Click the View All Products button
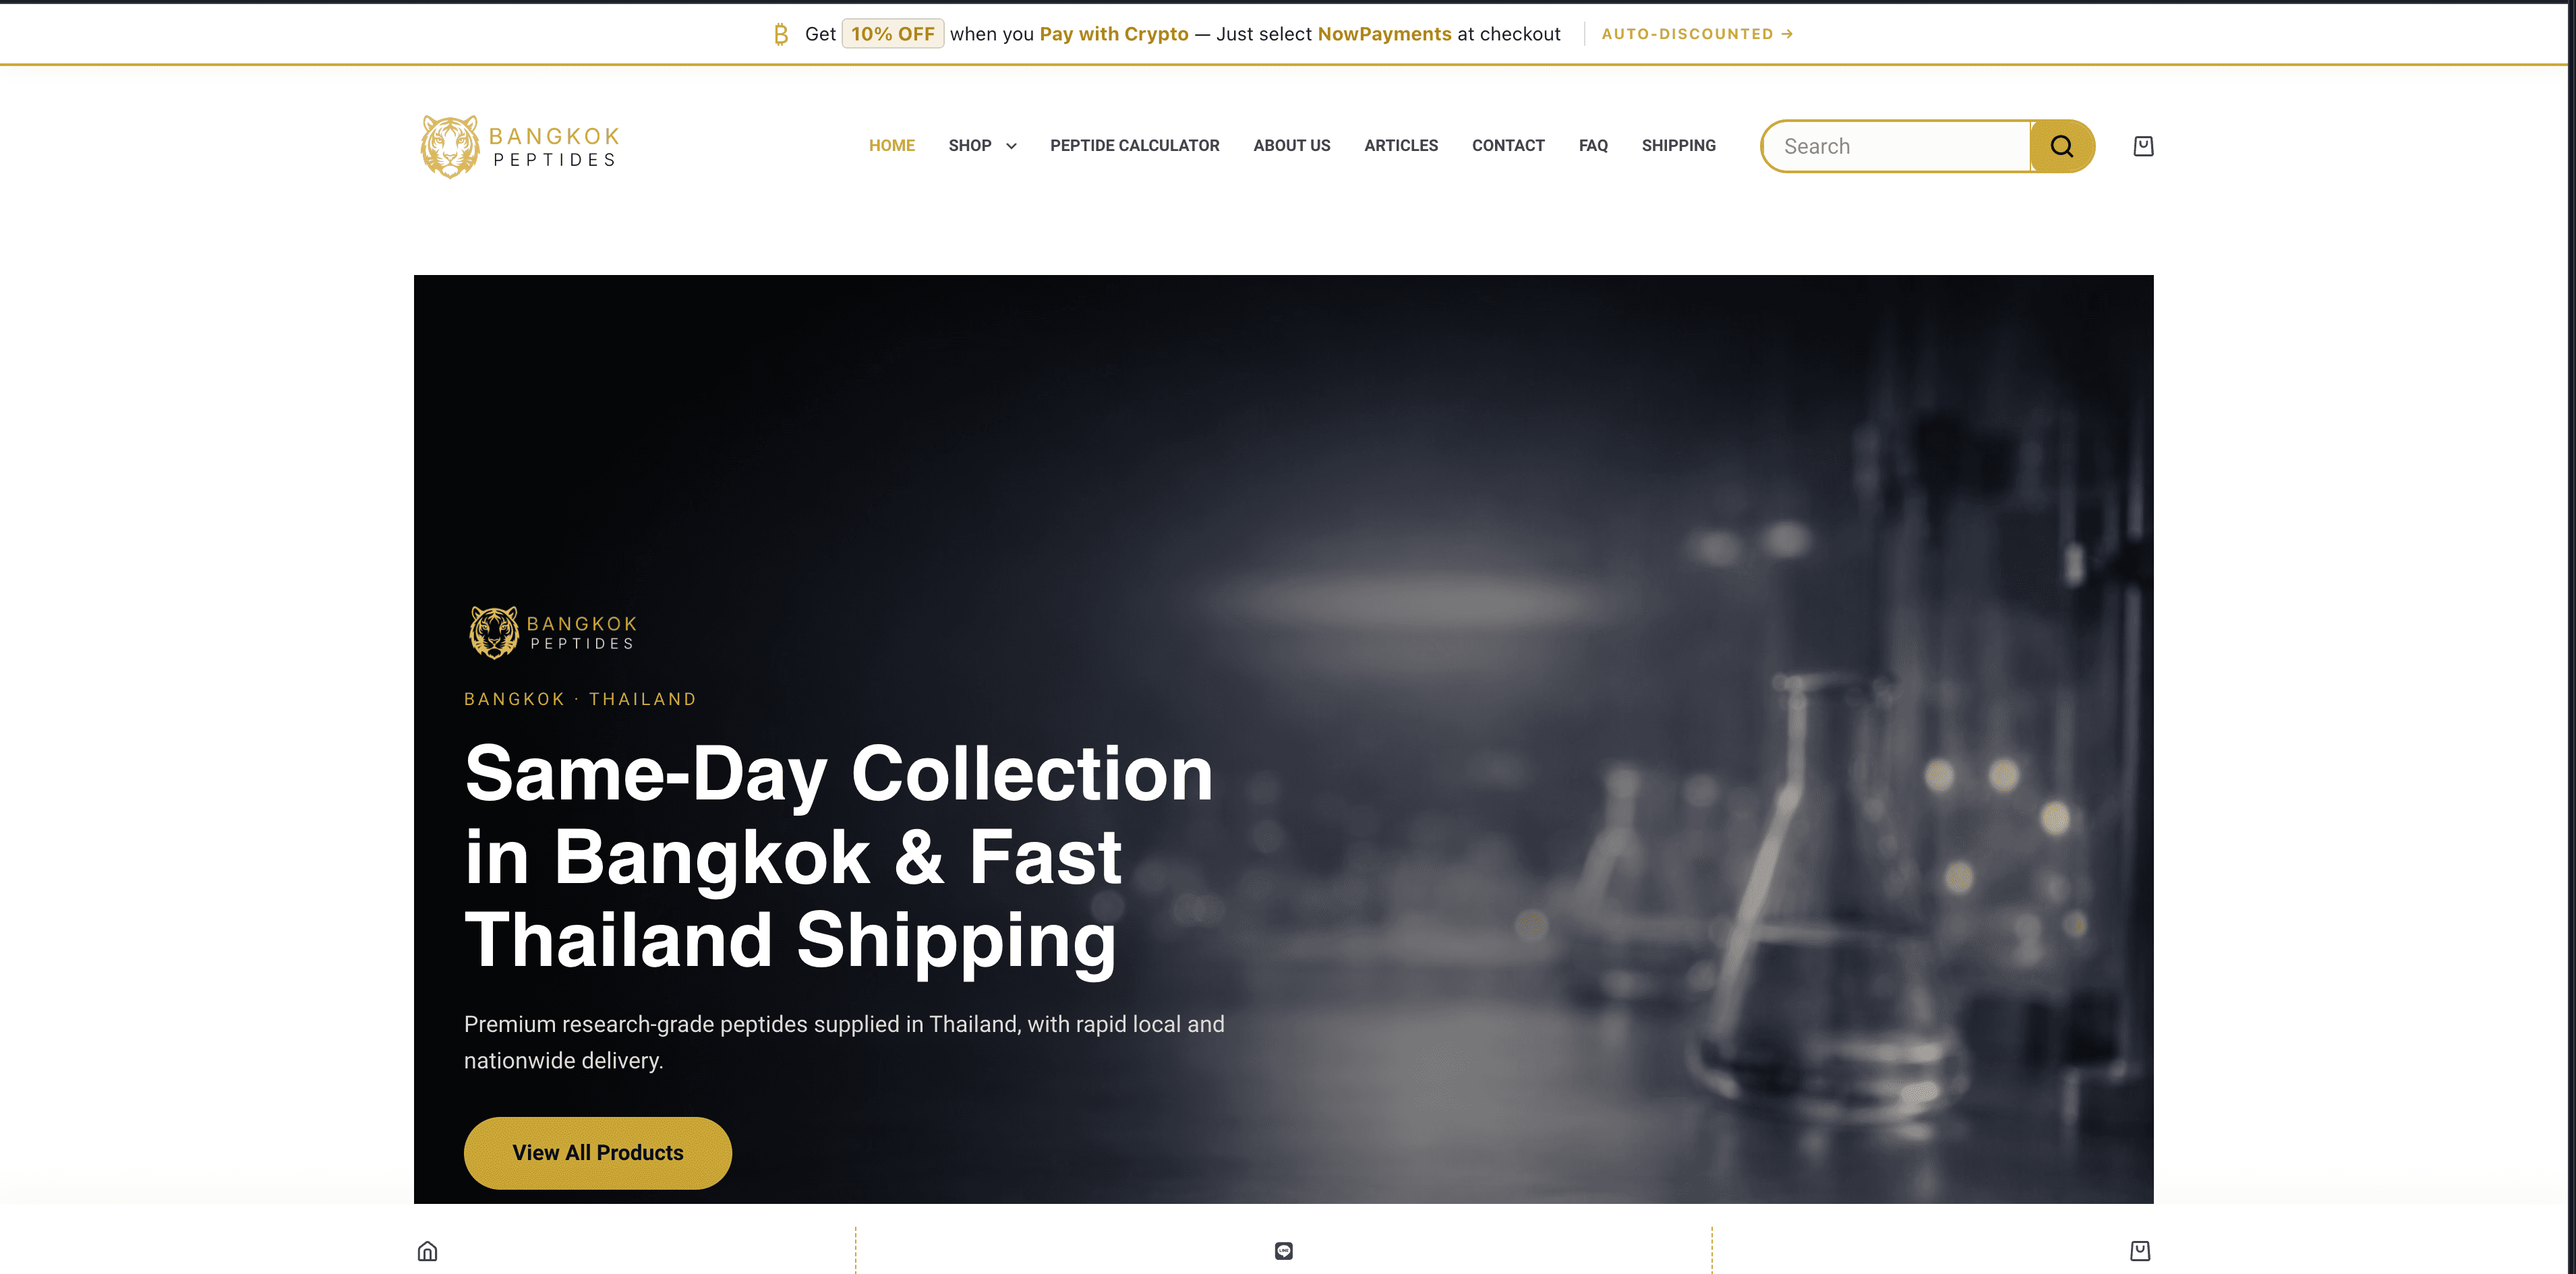 tap(597, 1152)
